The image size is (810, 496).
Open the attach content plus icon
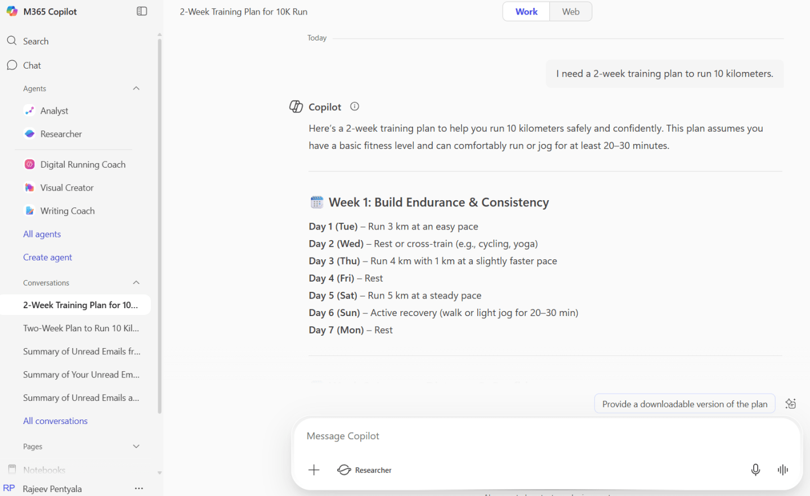[314, 470]
